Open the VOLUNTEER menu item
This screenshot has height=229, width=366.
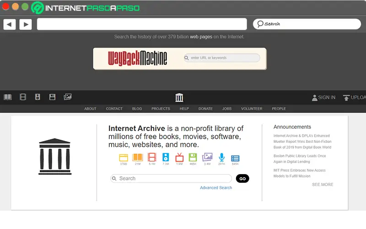coord(252,109)
